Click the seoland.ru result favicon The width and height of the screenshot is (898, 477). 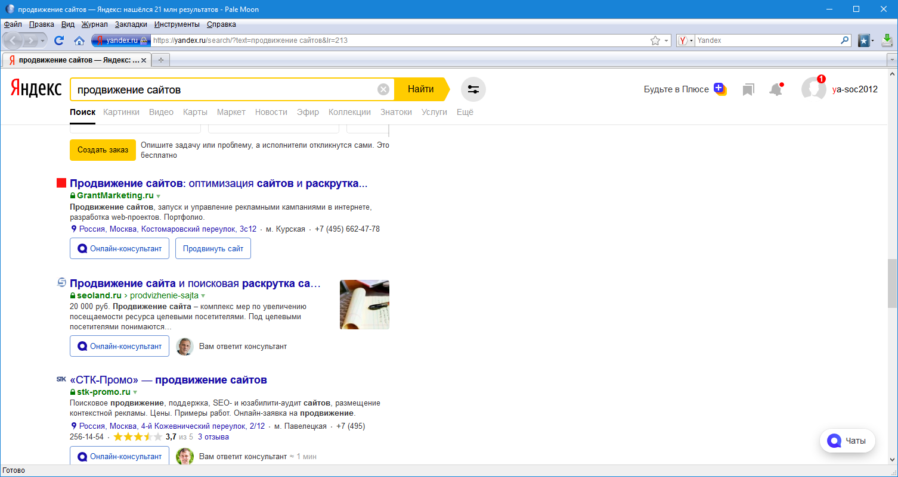(x=61, y=282)
